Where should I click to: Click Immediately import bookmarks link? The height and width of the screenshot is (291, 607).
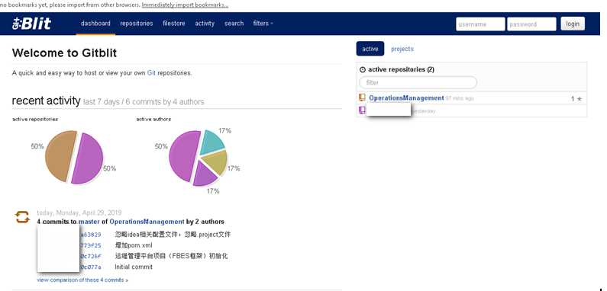coord(185,5)
